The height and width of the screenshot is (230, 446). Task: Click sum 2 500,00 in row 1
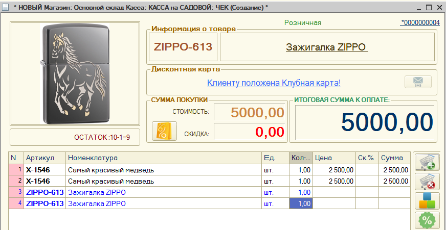pyautogui.click(x=394, y=170)
